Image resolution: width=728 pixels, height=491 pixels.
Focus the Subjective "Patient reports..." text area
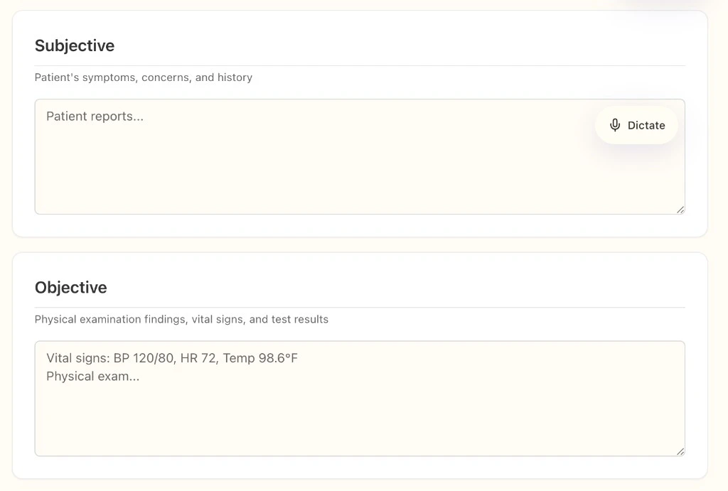click(360, 157)
